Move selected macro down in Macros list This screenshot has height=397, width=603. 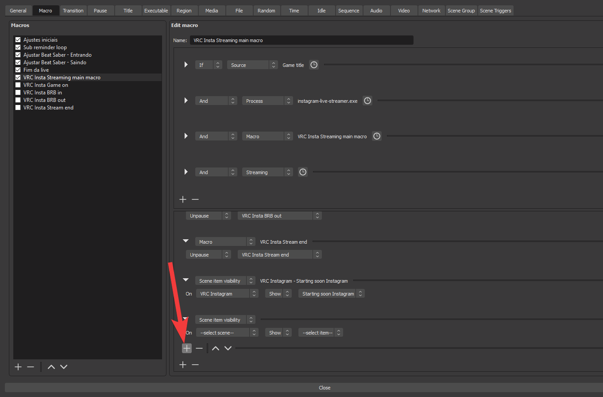click(64, 367)
